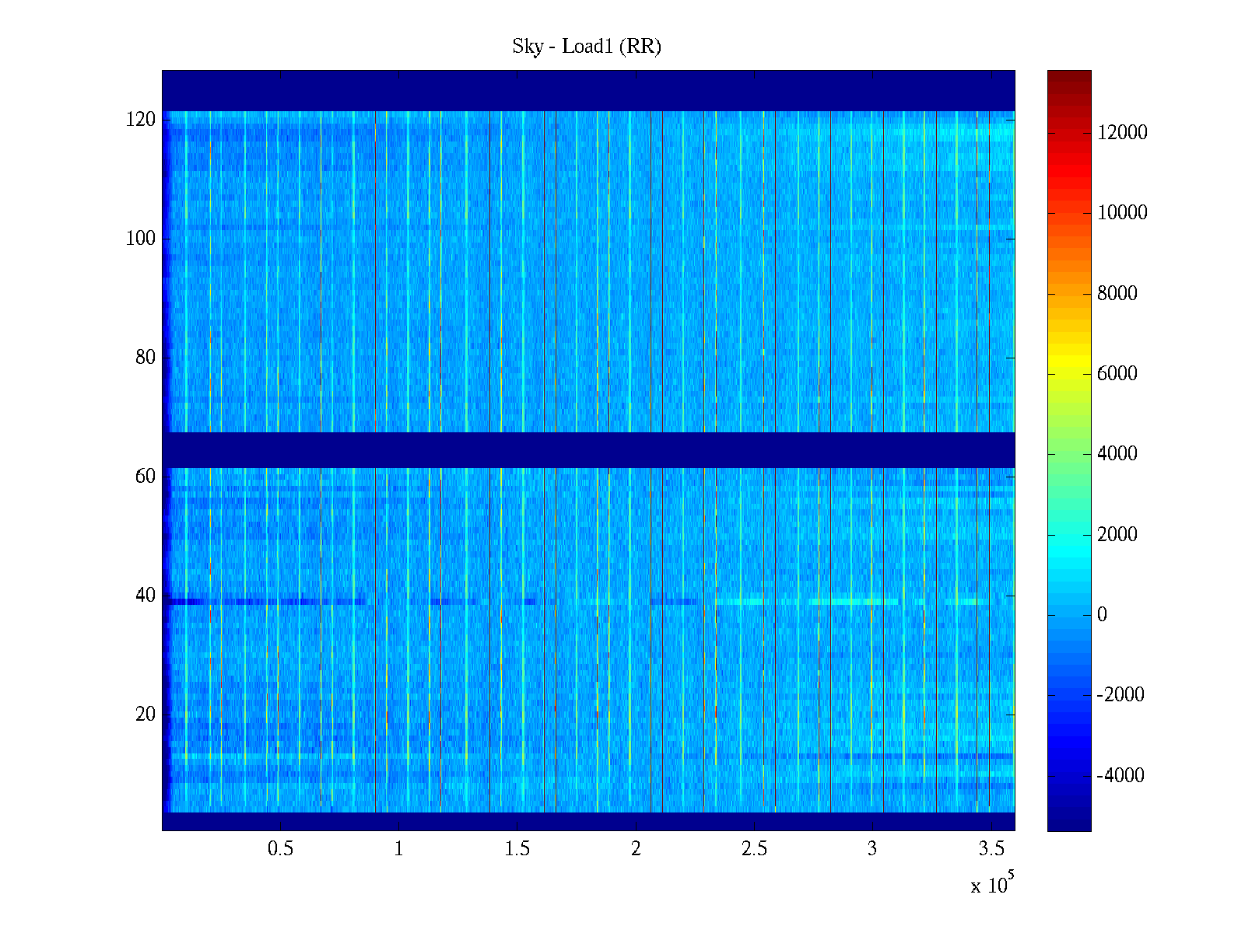1245x933 pixels.
Task: Pick the y-axis tick label 80
Action: [x=145, y=358]
